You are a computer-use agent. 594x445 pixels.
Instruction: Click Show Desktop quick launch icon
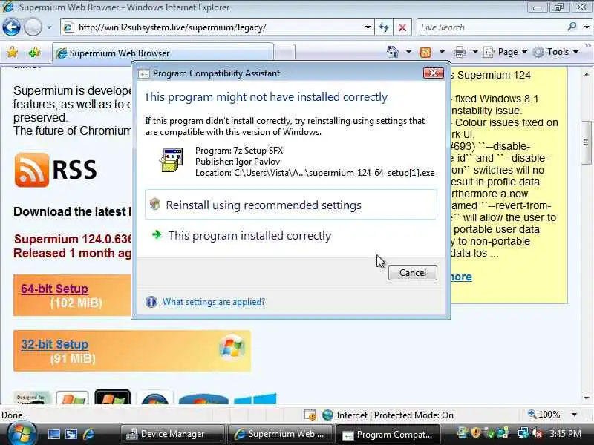[53, 434]
